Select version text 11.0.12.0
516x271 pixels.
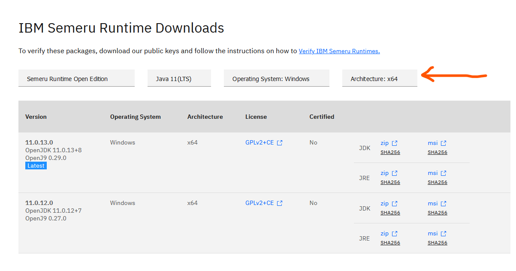(39, 203)
